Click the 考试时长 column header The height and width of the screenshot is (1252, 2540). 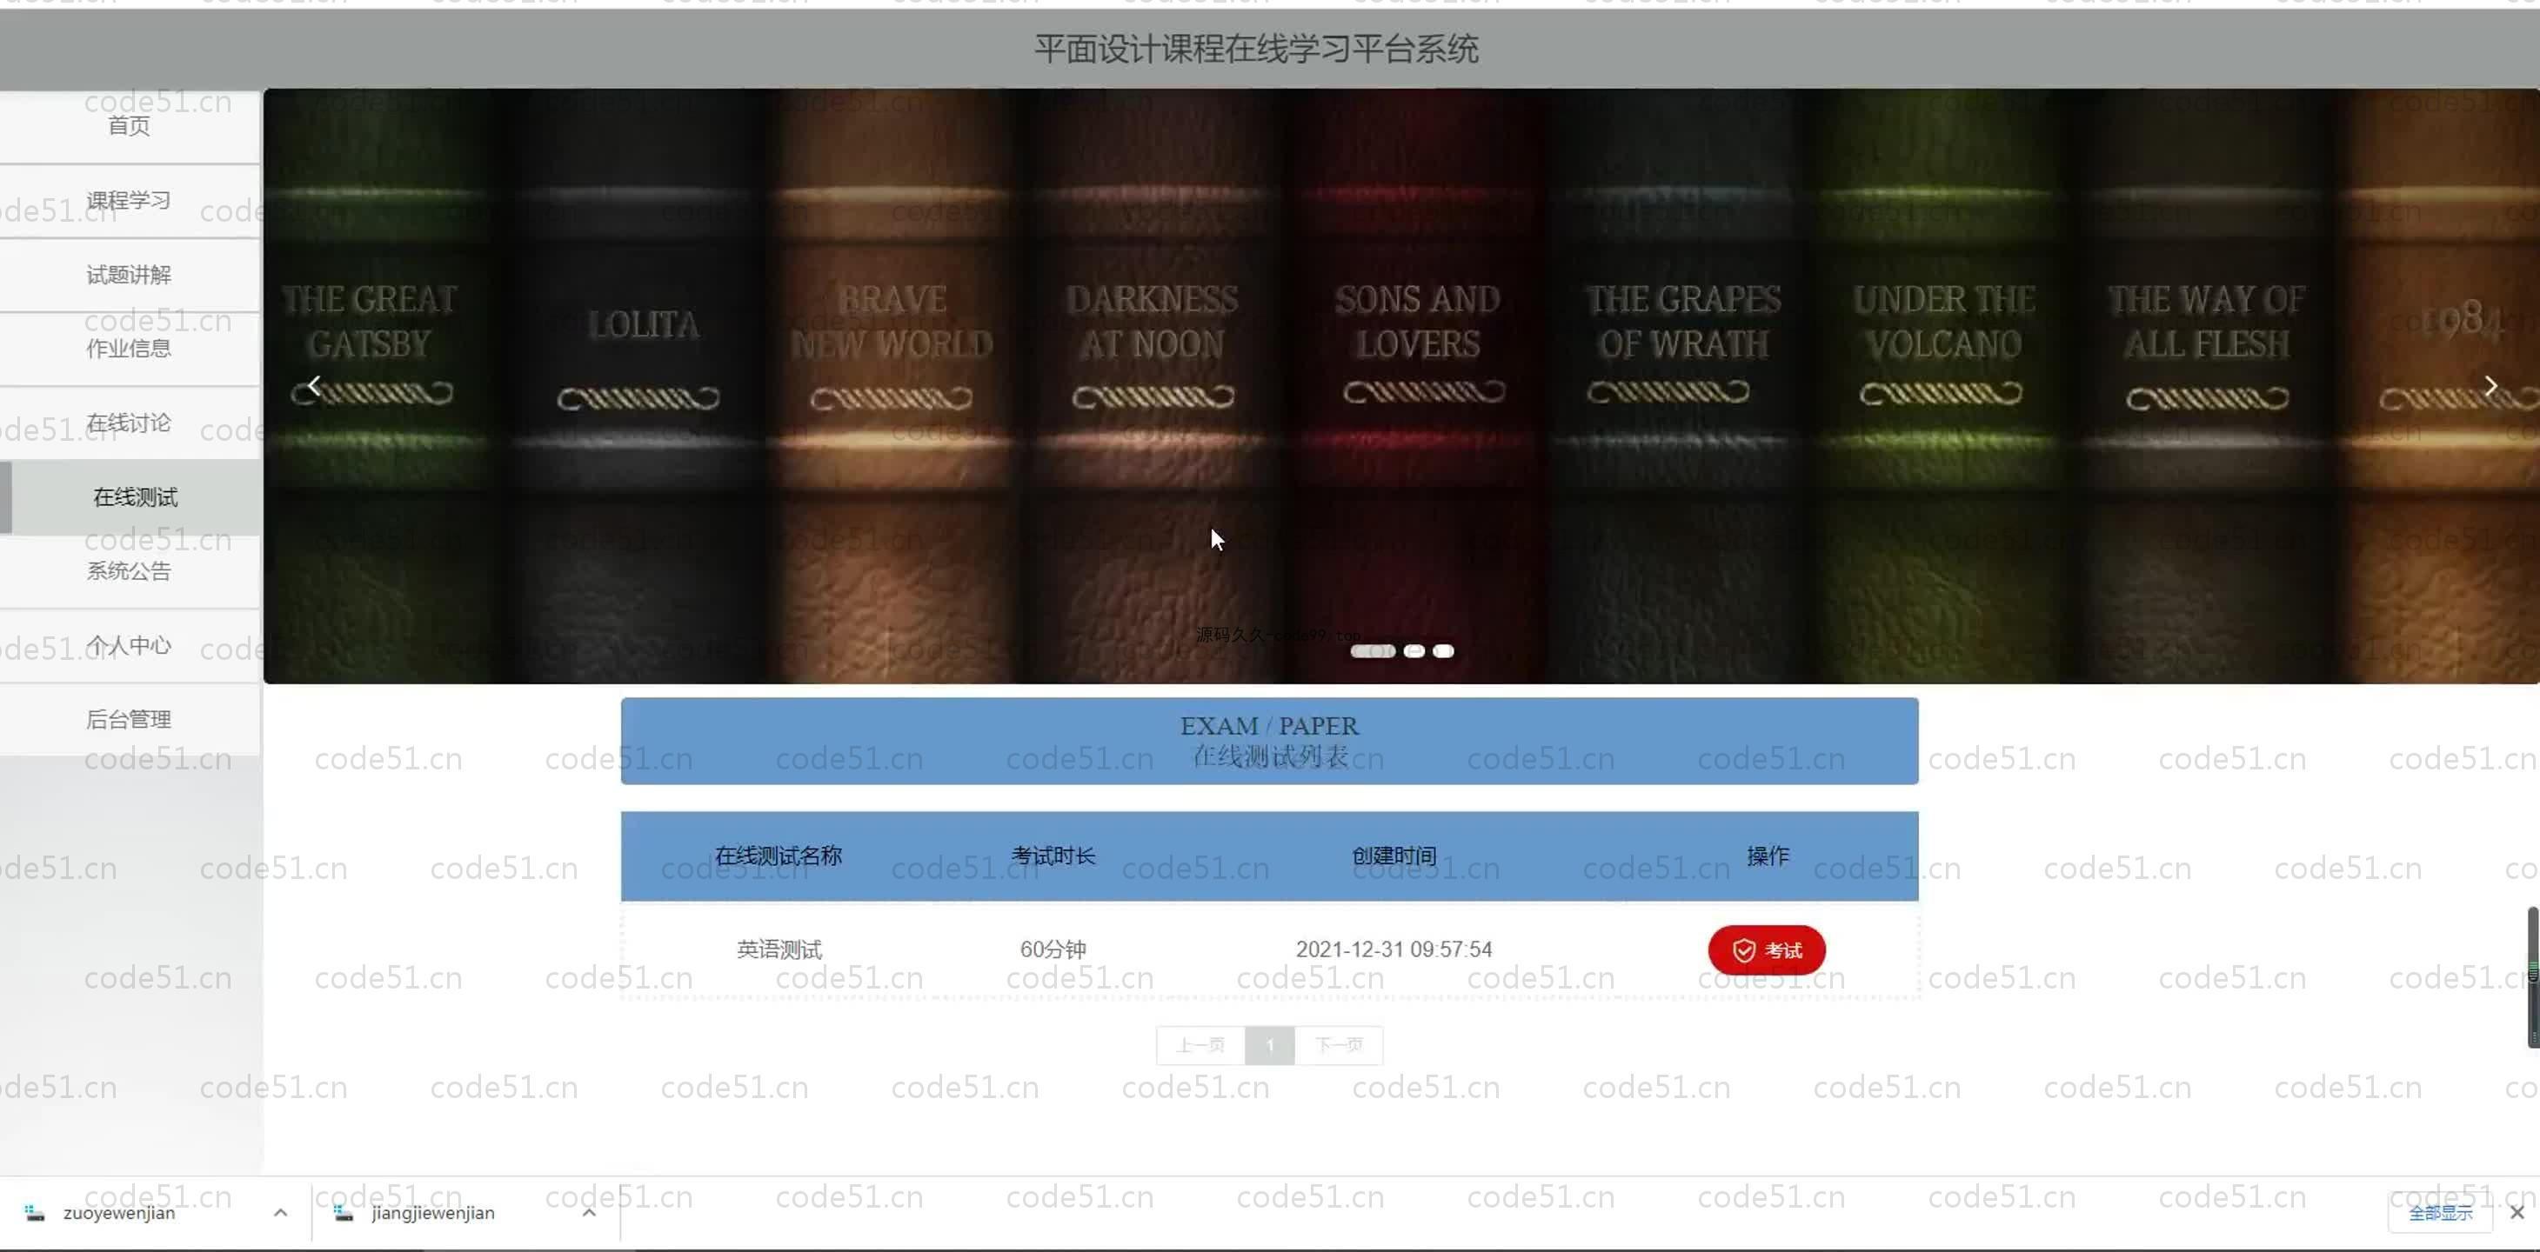tap(1053, 856)
